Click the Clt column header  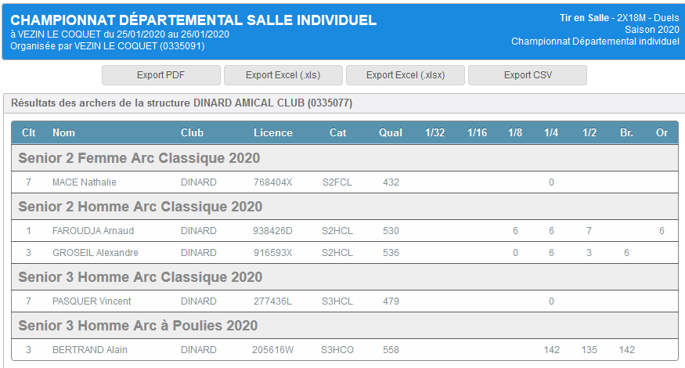29,132
